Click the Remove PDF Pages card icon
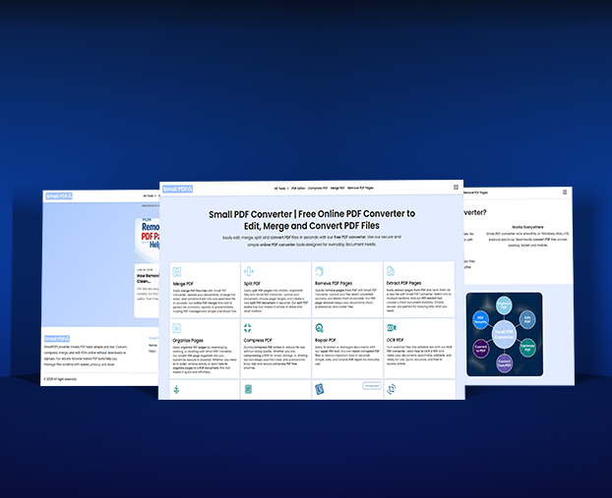The height and width of the screenshot is (498, 612). tap(320, 271)
